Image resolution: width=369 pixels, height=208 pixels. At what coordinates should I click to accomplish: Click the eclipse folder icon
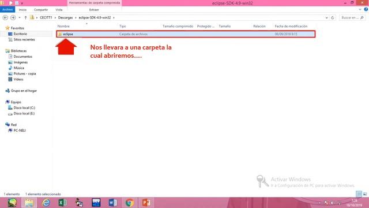pyautogui.click(x=60, y=34)
